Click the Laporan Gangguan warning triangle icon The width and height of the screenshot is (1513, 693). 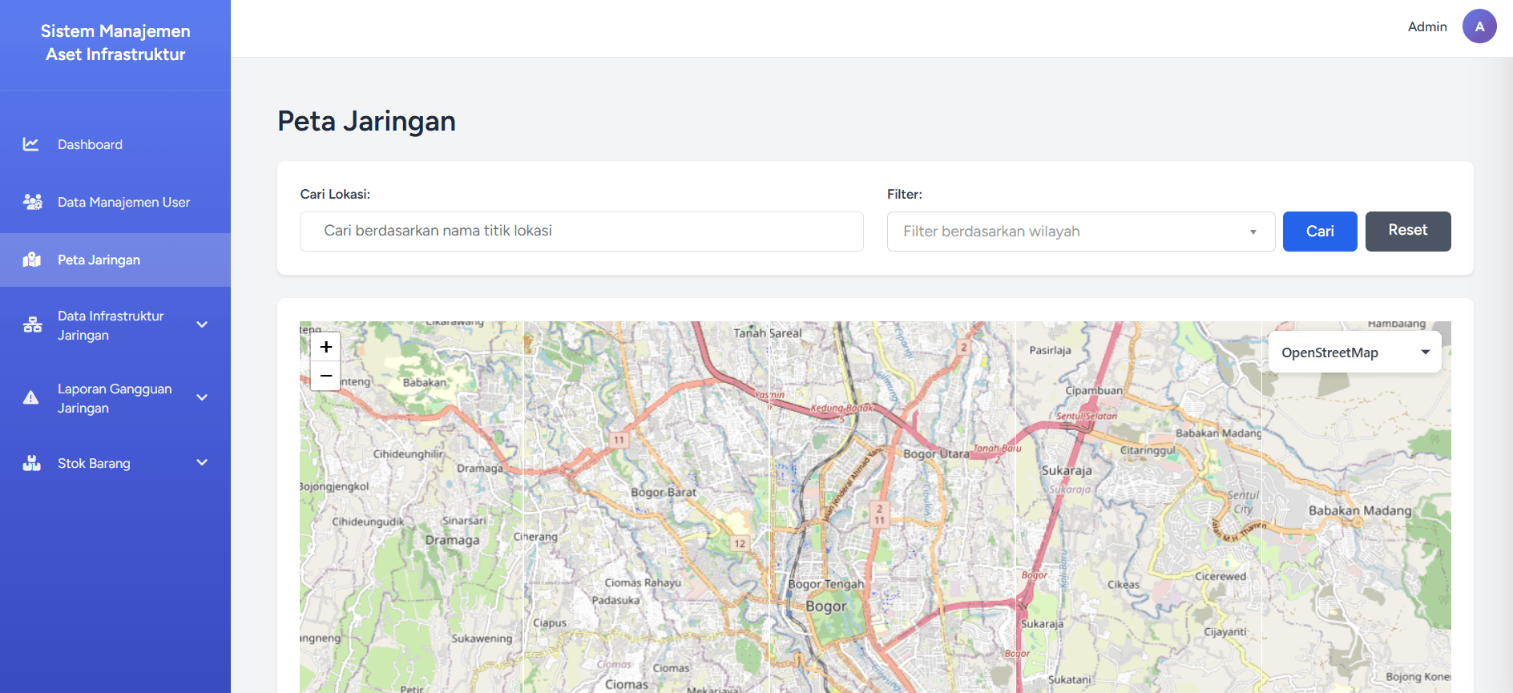click(x=30, y=397)
